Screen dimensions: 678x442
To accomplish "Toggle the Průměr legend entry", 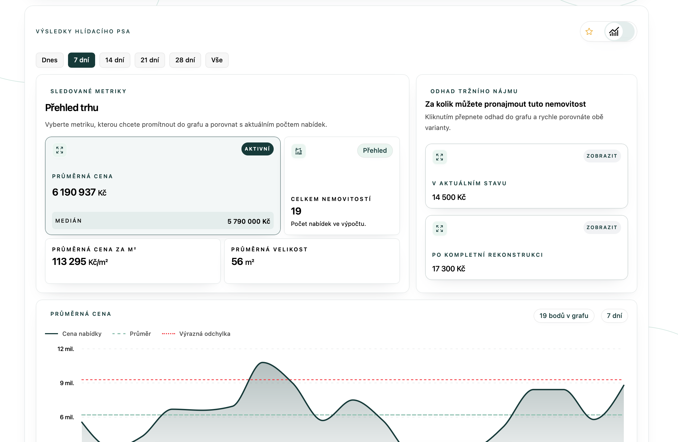I will 132,334.
